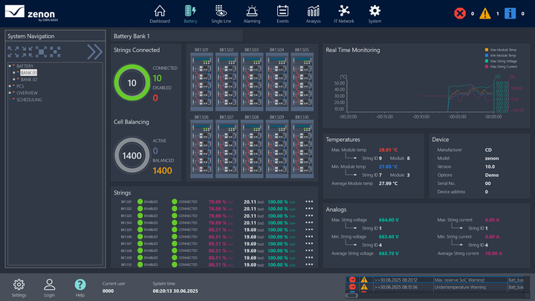The height and width of the screenshot is (301, 535).
Task: Click the alarm list horizontal scrollbar thumb
Action: coord(351,296)
